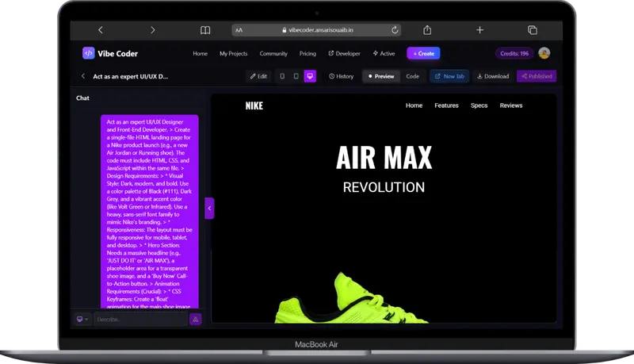Switch to mobile preview device mode

[282, 76]
